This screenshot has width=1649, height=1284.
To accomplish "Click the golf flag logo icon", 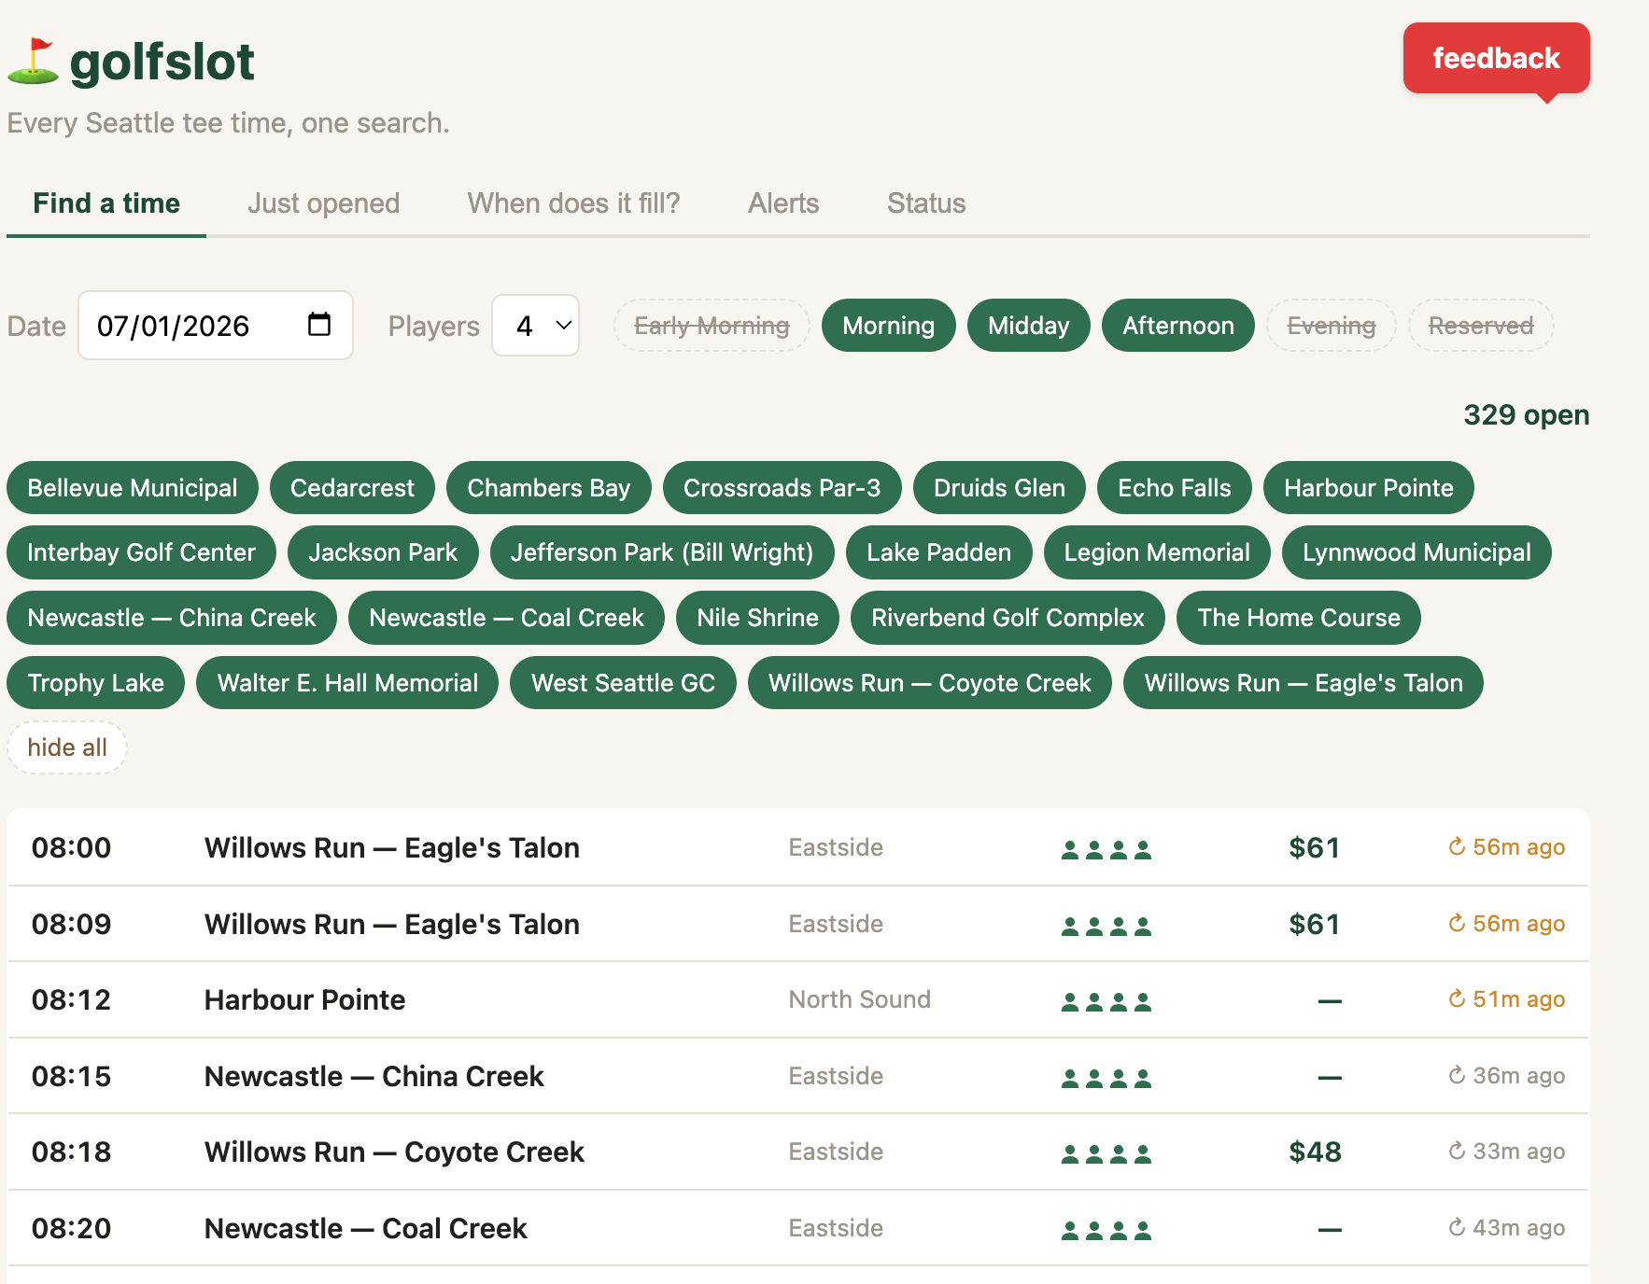I will (34, 62).
